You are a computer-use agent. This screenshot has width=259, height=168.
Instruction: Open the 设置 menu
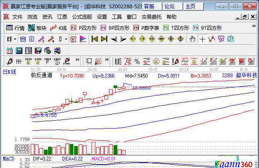(102, 17)
